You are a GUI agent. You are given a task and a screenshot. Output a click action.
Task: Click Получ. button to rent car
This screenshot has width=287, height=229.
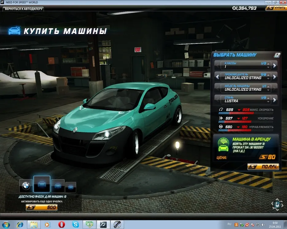click(263, 167)
